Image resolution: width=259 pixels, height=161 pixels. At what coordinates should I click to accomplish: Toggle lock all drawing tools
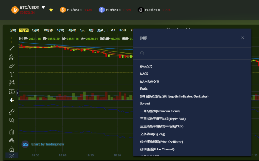12,149
